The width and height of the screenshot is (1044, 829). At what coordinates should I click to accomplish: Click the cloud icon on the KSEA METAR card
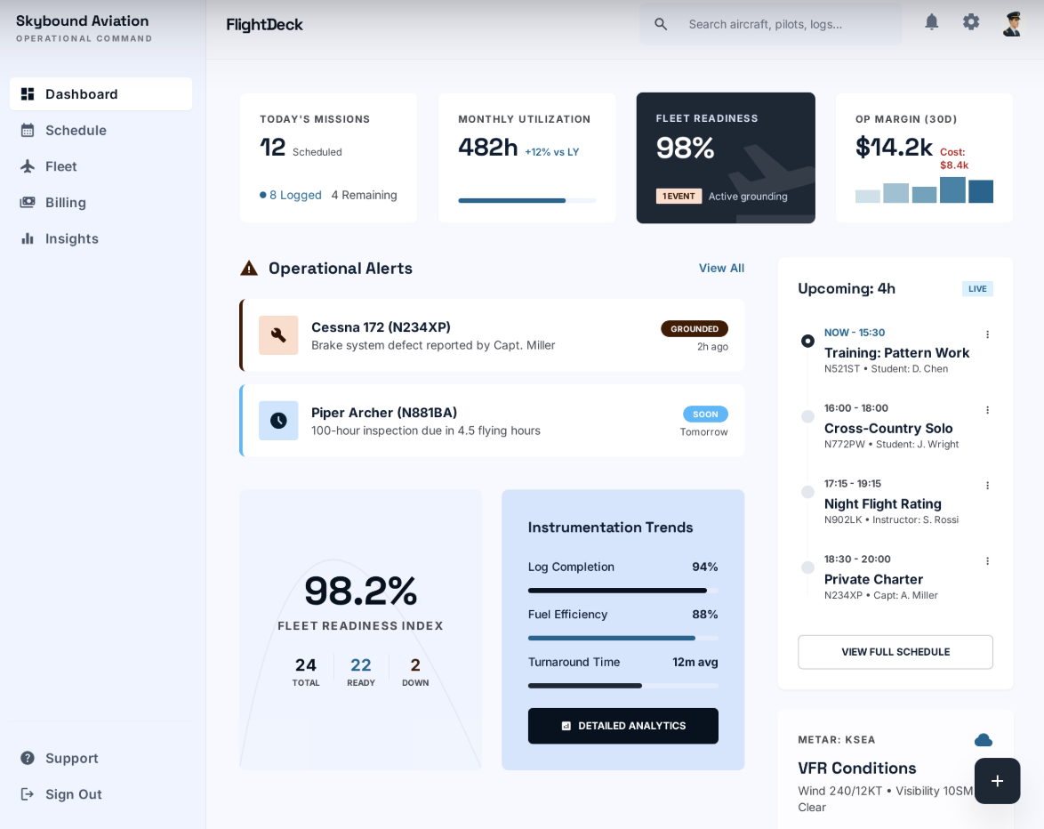pyautogui.click(x=983, y=739)
